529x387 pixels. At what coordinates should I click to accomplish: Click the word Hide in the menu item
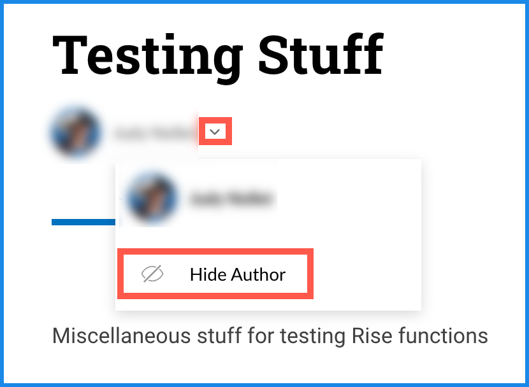pos(204,275)
